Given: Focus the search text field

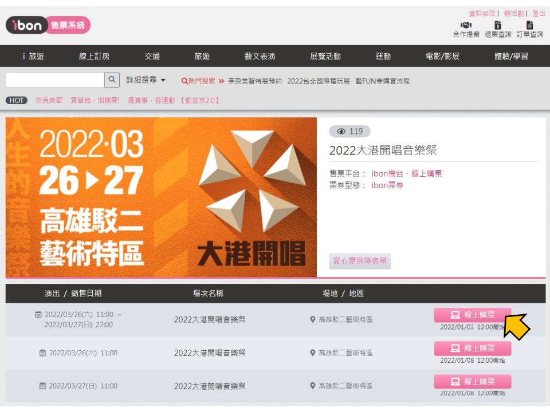Looking at the screenshot, I should [55, 80].
